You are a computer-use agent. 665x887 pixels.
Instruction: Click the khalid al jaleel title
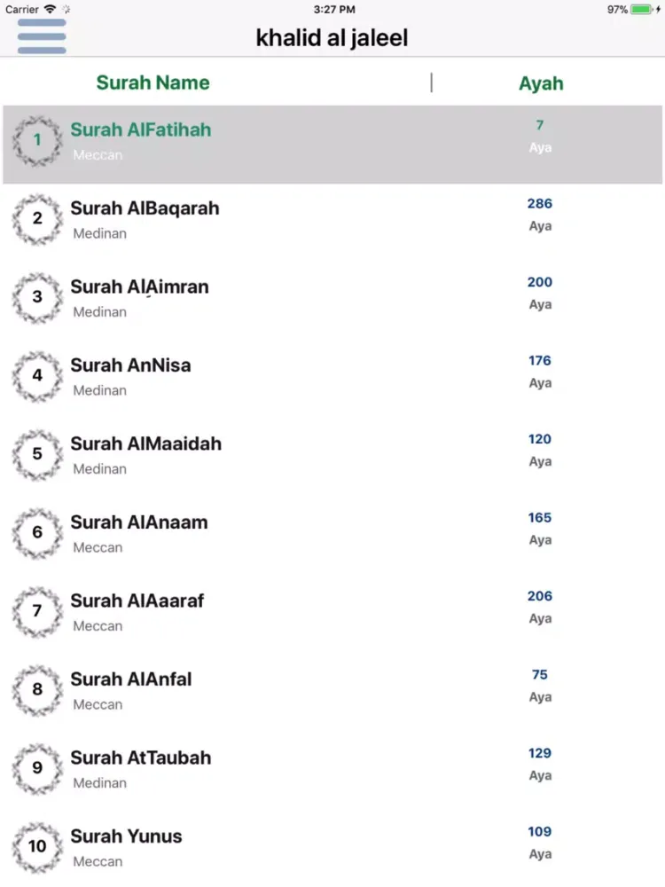(332, 38)
